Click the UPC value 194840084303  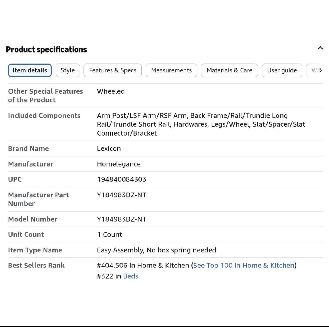pyautogui.click(x=121, y=179)
